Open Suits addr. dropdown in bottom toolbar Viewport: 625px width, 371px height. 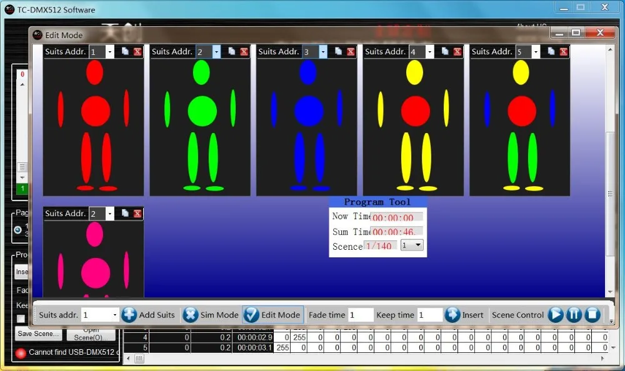[x=114, y=315]
